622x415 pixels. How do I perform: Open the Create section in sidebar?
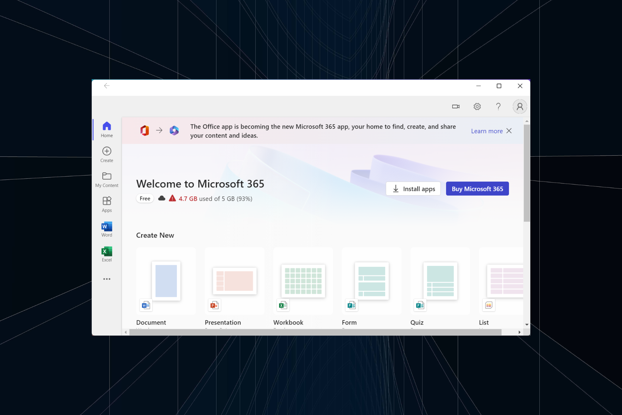107,155
